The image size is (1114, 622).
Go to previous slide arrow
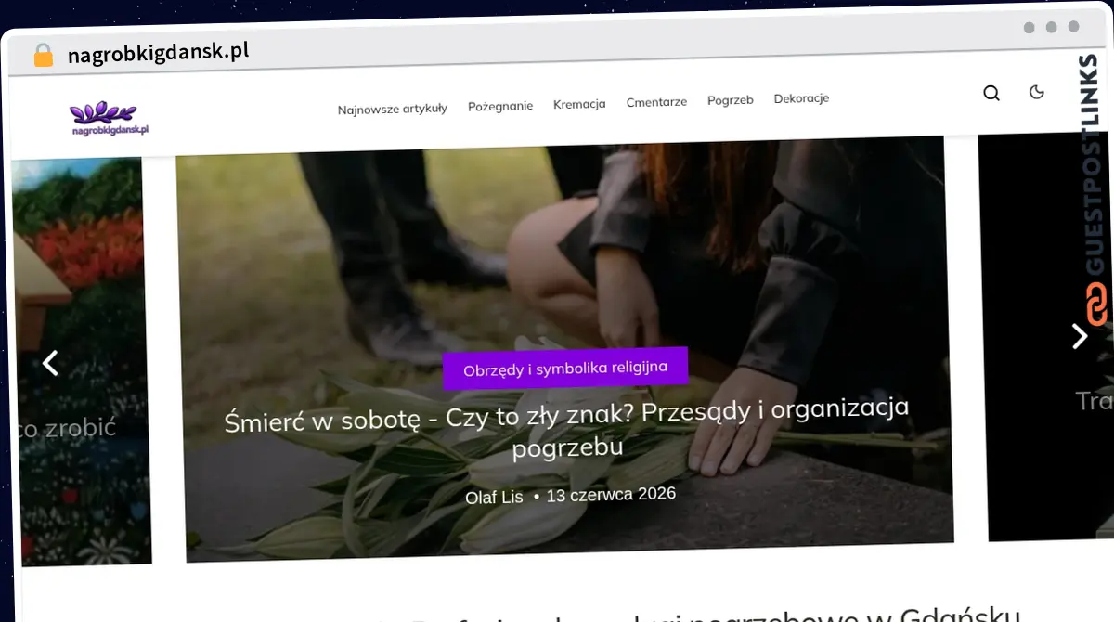click(51, 363)
